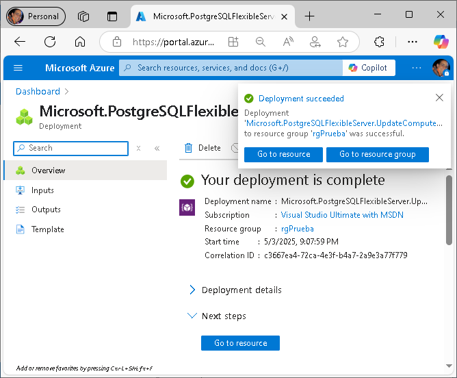457x378 pixels.
Task: Open the Edge Copilot sidebar icon
Action: [441, 42]
